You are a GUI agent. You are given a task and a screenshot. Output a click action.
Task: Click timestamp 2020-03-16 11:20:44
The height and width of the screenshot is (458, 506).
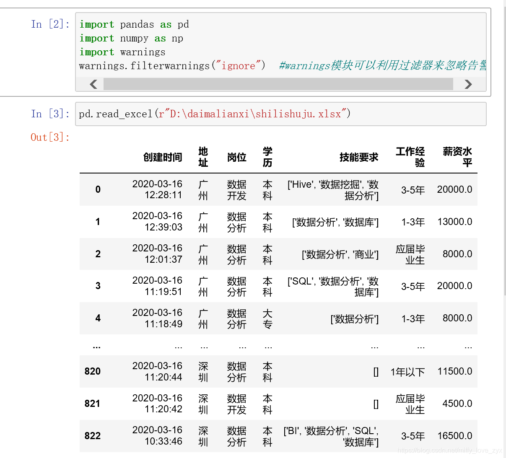point(157,371)
